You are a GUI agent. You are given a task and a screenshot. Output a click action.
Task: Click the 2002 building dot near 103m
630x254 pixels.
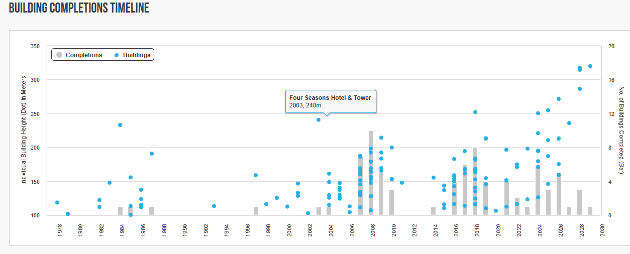point(308,213)
